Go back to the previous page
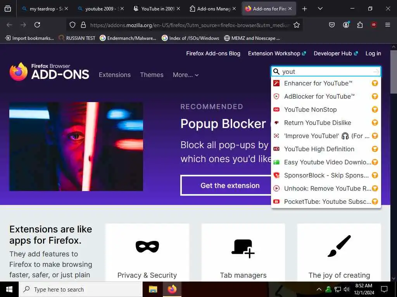This screenshot has height=297, width=397. click(x=9, y=25)
